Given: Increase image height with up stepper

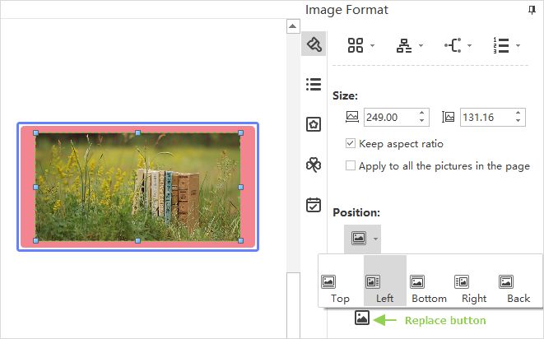Looking at the screenshot, I should click(518, 113).
